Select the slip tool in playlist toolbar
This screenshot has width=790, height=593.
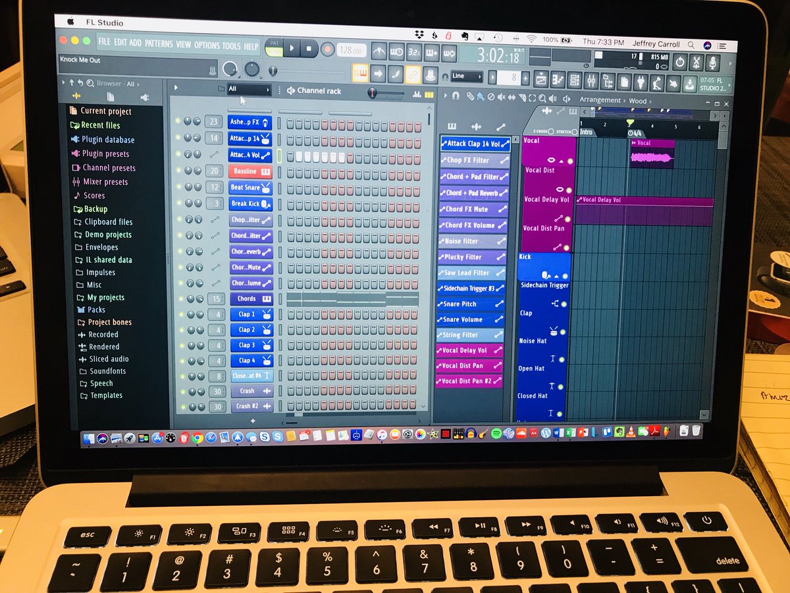[512, 97]
